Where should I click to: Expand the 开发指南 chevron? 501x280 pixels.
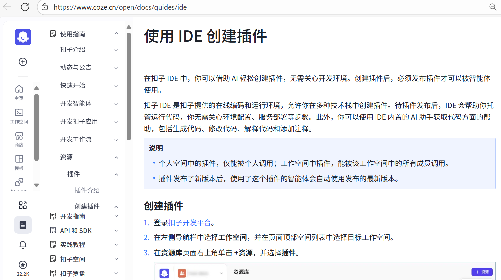[116, 216]
